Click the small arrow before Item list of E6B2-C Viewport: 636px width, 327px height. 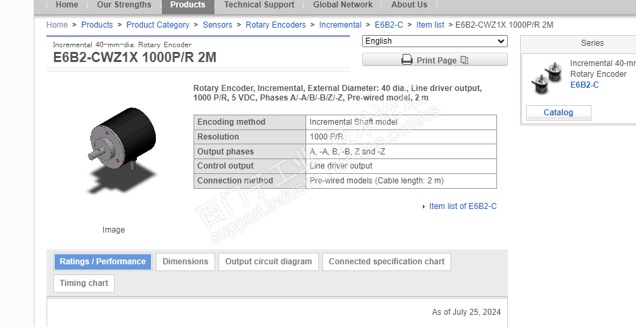coord(424,206)
